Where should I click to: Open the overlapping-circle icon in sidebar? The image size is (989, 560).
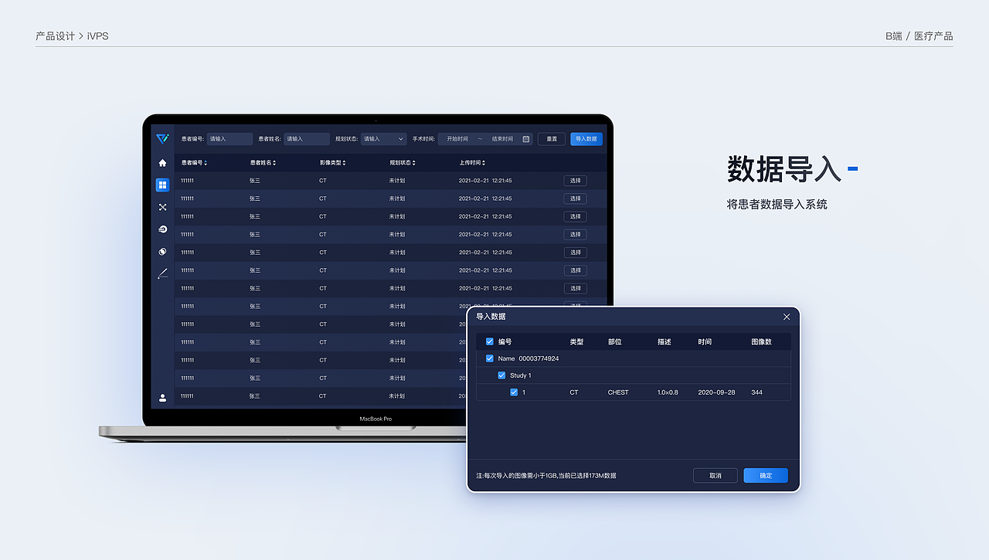pyautogui.click(x=162, y=251)
